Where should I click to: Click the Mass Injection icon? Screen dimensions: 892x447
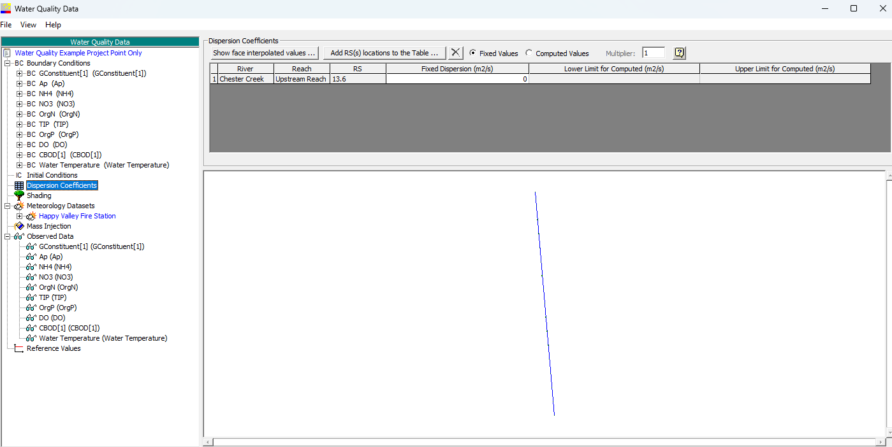19,226
